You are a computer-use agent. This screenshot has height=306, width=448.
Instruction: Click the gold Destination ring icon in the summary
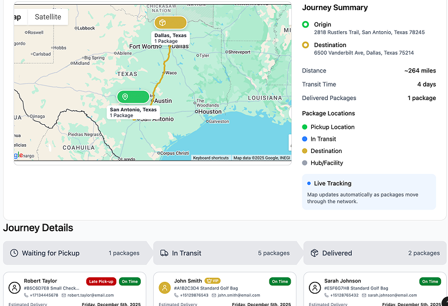(305, 45)
